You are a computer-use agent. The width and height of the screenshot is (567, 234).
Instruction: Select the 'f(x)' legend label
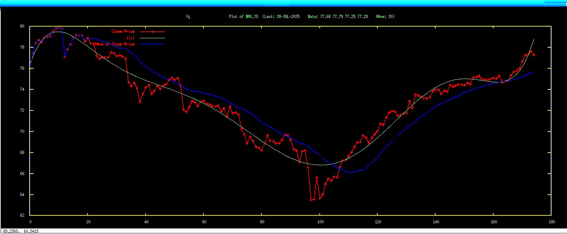point(130,38)
